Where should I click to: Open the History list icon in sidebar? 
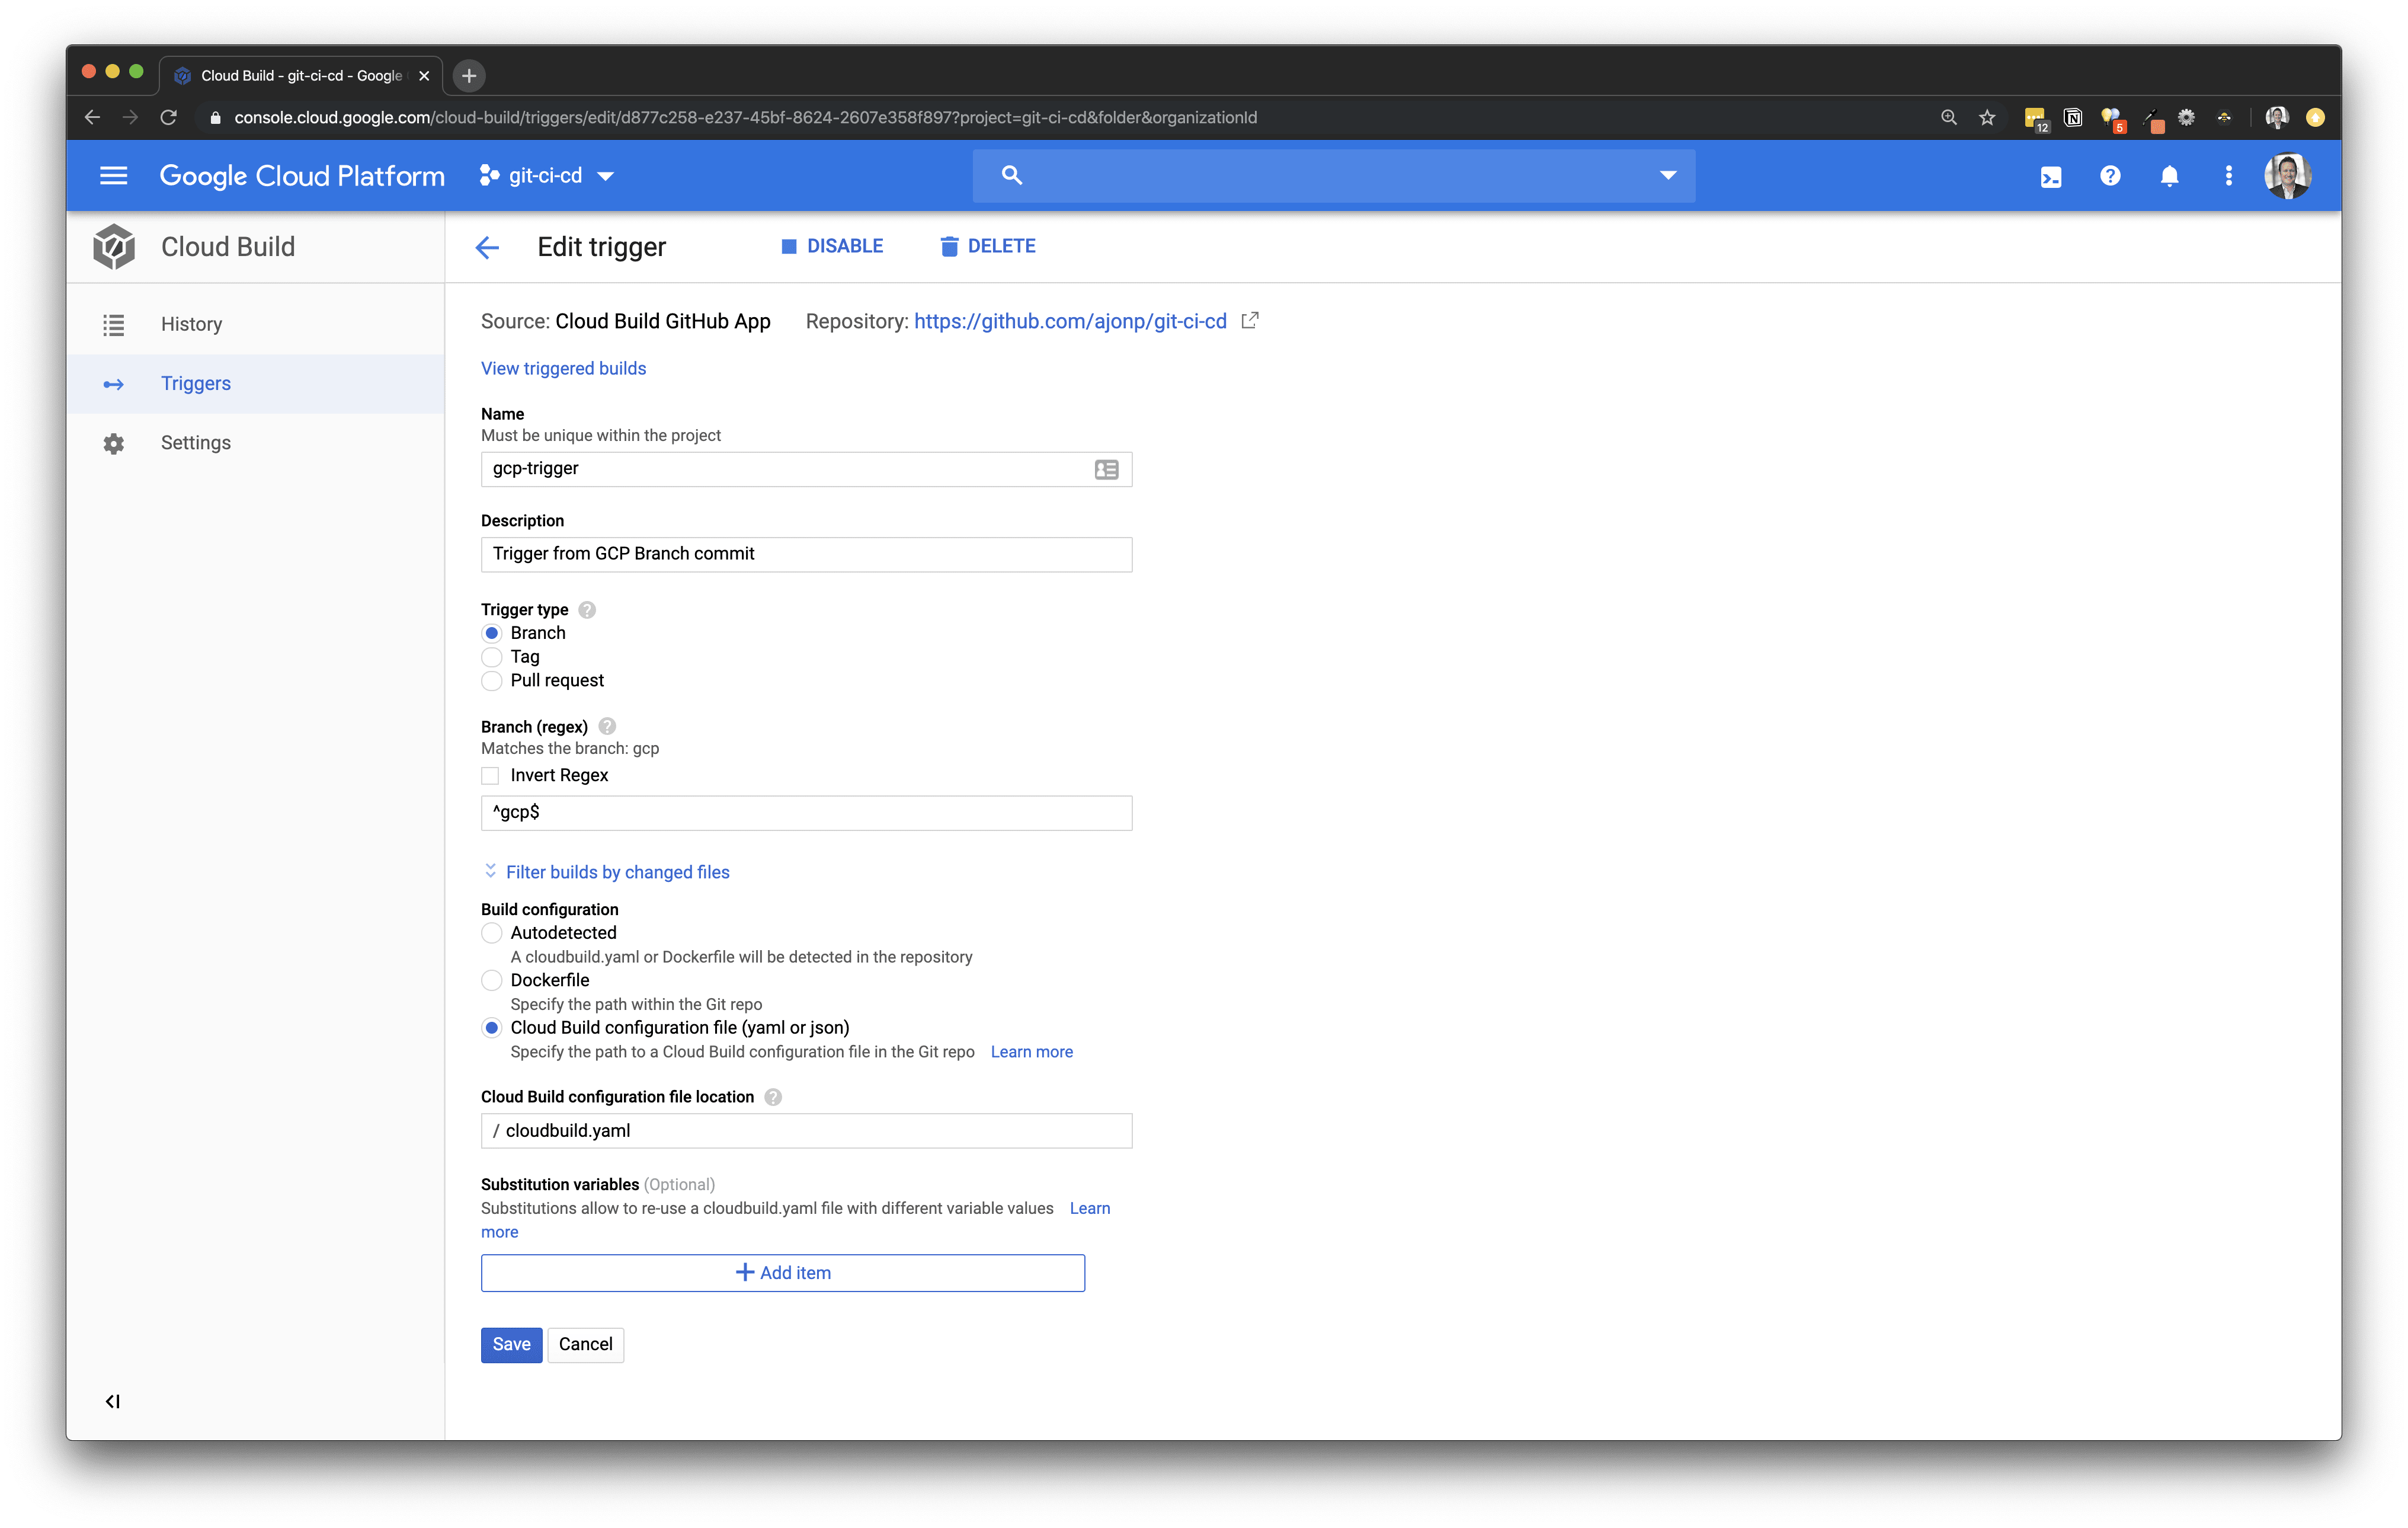click(x=114, y=325)
